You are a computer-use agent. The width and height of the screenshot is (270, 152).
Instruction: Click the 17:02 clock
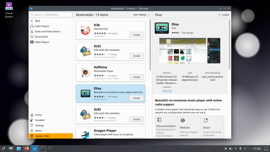pos(257,149)
